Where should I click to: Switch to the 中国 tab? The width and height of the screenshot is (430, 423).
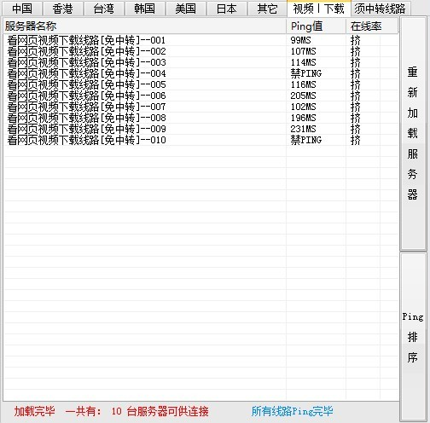pyautogui.click(x=22, y=9)
